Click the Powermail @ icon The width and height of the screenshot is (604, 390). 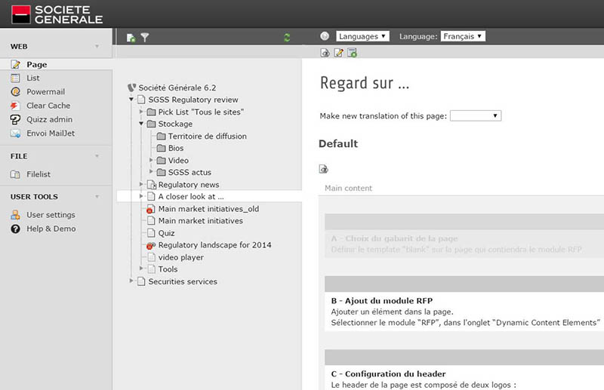pos(15,91)
